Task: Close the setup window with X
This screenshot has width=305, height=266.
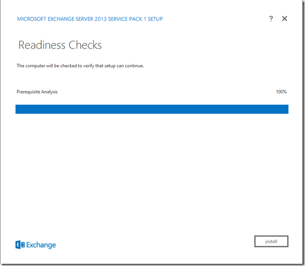Action: point(284,19)
